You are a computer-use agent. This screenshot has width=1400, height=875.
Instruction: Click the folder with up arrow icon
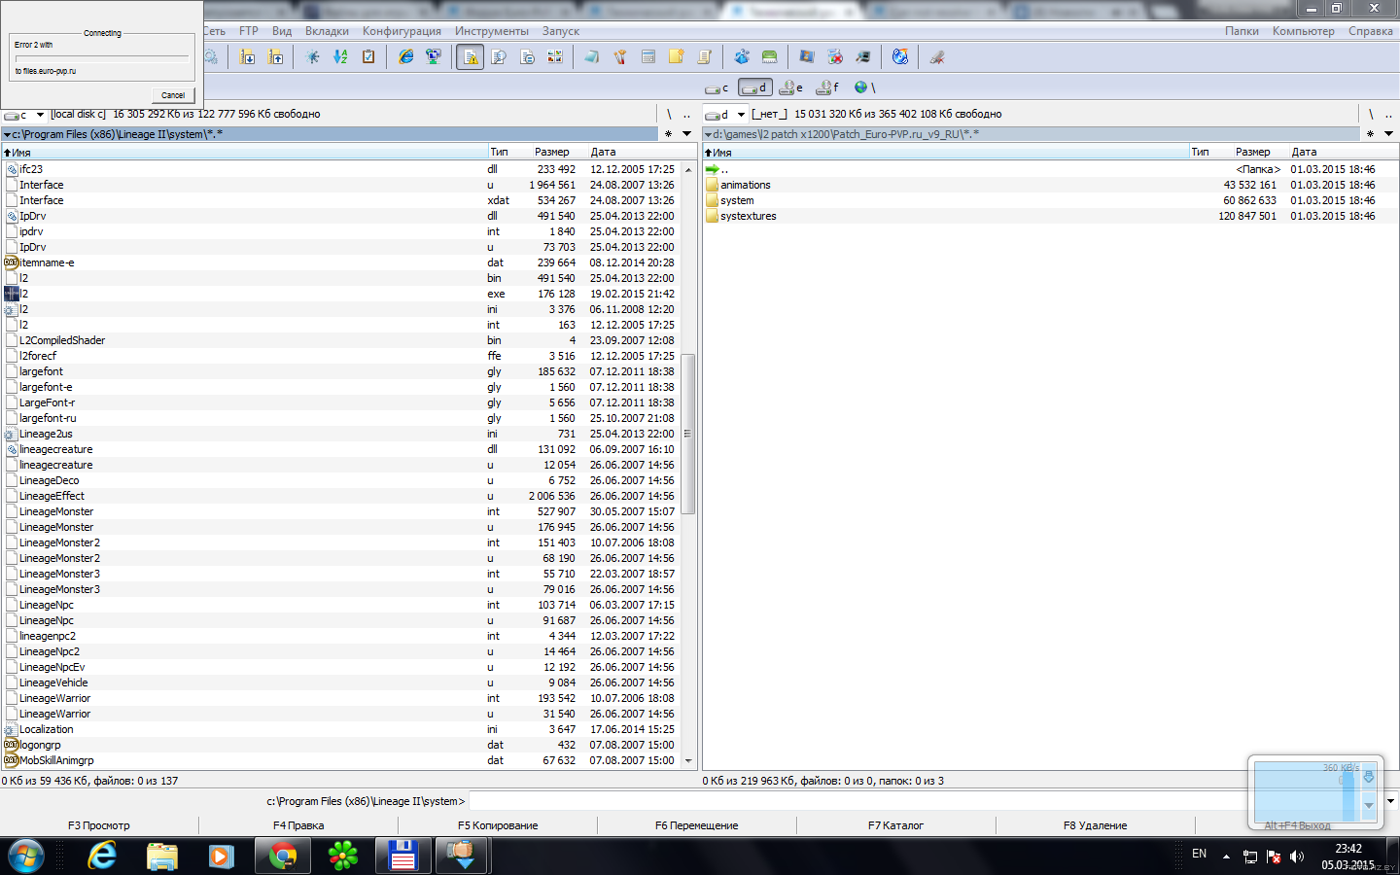click(276, 57)
